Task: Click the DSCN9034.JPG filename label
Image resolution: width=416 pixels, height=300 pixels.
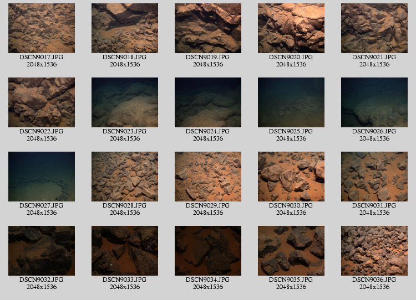Action: tap(208, 280)
